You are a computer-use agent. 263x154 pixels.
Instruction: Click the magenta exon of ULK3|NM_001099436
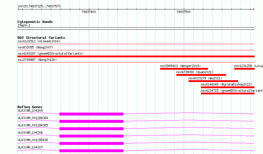tap(91, 143)
